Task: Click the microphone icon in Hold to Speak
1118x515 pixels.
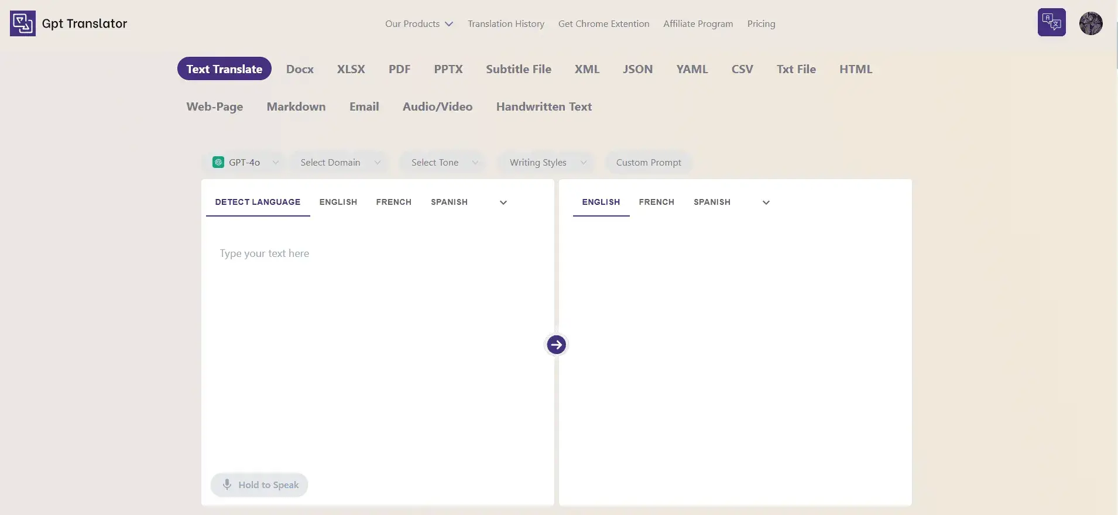Action: (227, 485)
